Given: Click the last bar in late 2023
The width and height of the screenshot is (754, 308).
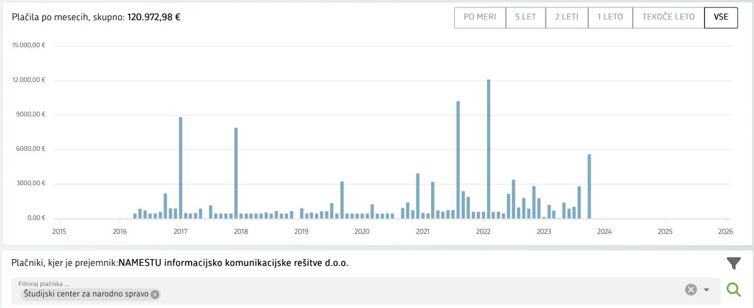Looking at the screenshot, I should point(589,186).
